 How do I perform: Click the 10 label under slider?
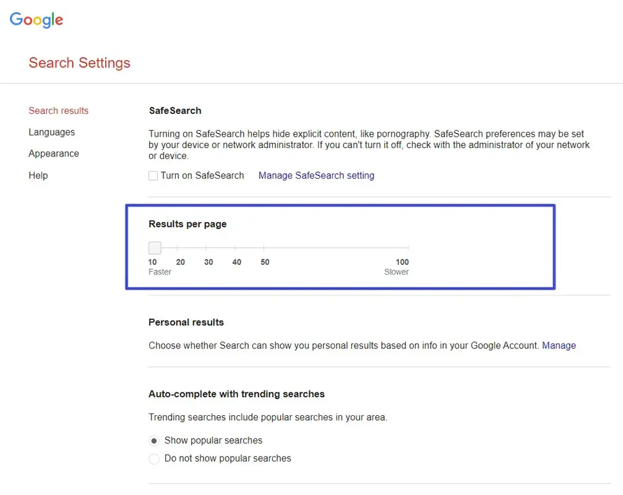point(152,262)
